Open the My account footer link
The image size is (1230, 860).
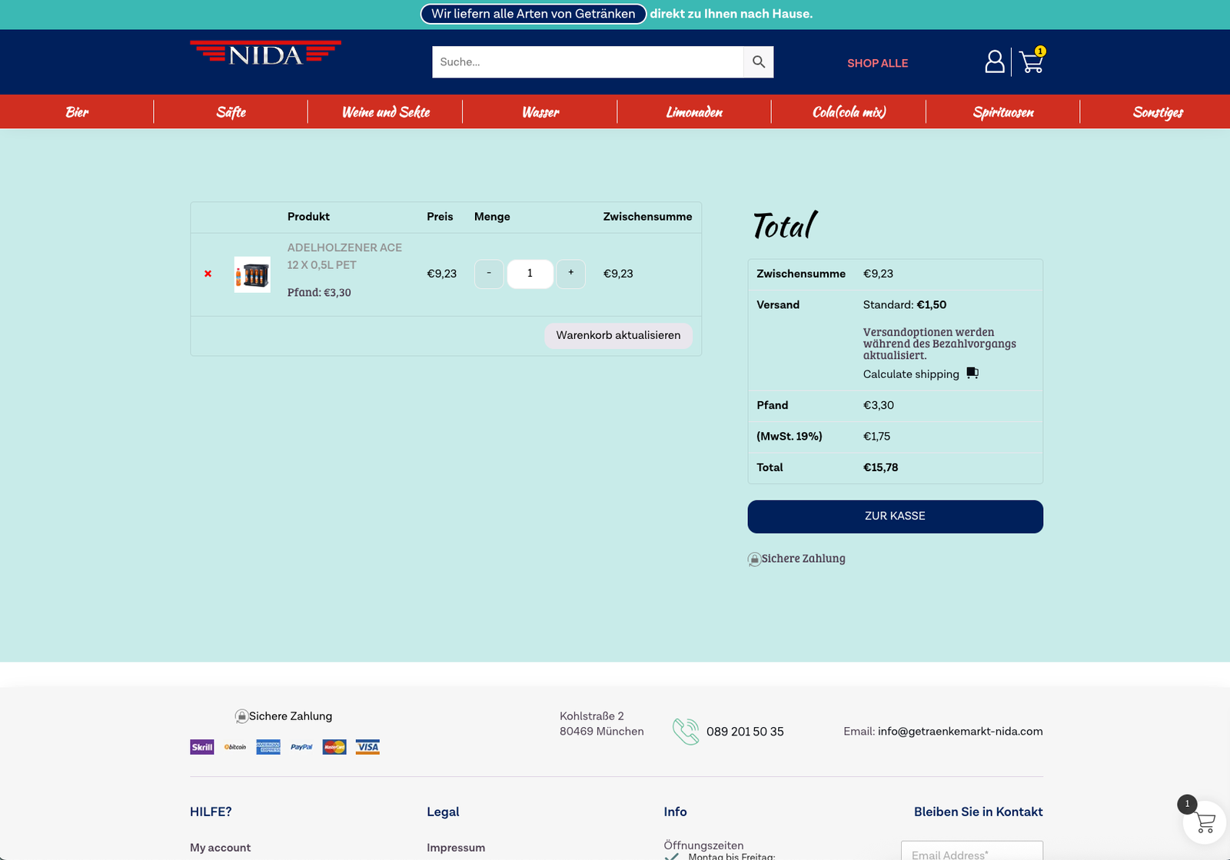pos(221,848)
